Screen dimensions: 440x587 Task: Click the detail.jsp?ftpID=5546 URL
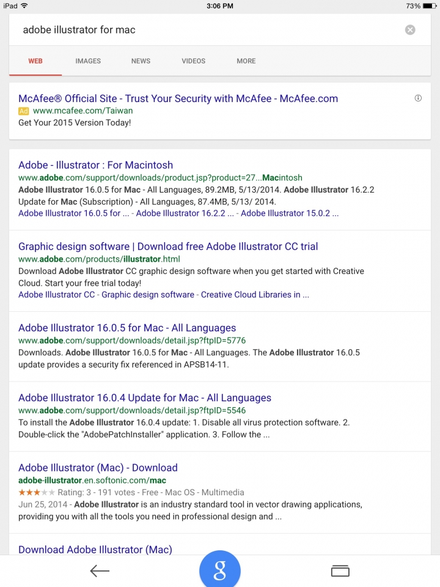coord(132,410)
